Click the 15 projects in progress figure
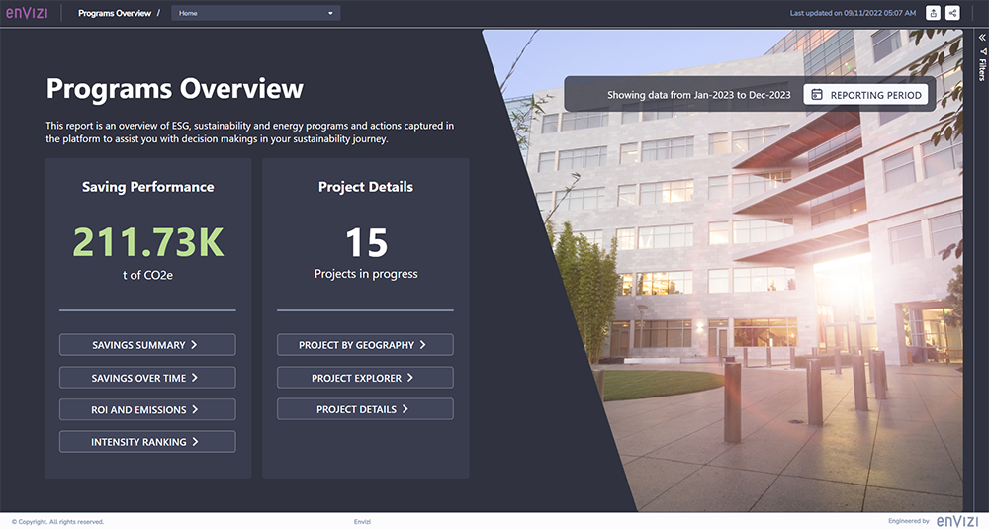Screen dimensions: 989x529 pyautogui.click(x=365, y=243)
